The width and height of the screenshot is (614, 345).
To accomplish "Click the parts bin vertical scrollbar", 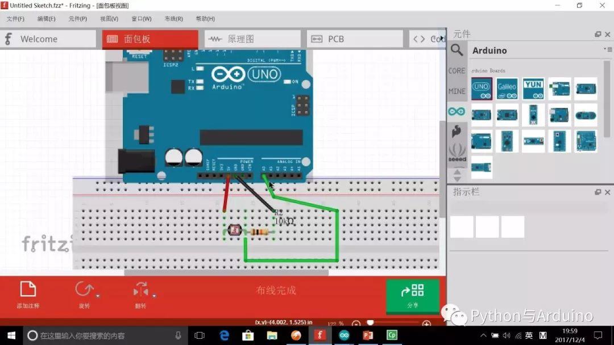I will point(607,99).
